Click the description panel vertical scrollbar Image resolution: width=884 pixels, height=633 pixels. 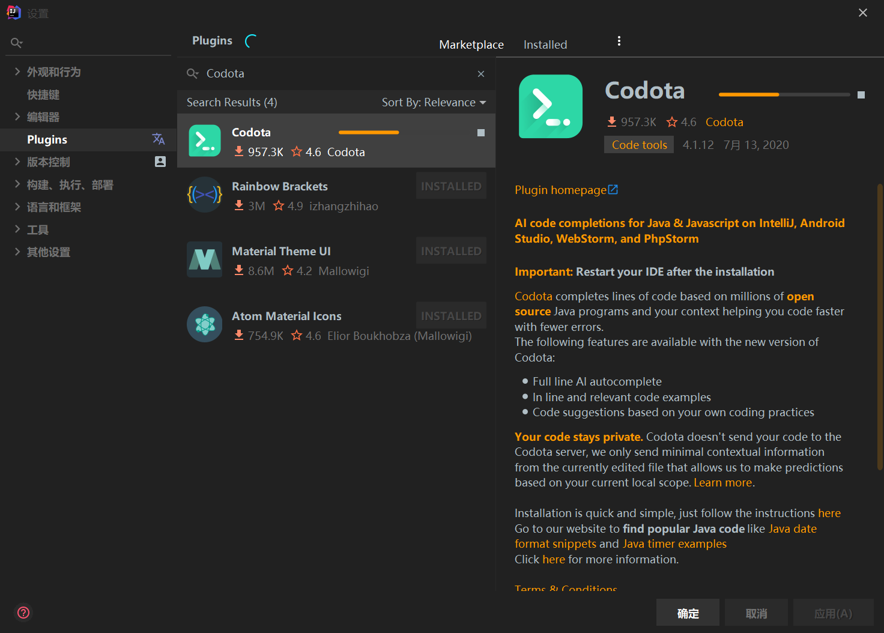pos(880,326)
